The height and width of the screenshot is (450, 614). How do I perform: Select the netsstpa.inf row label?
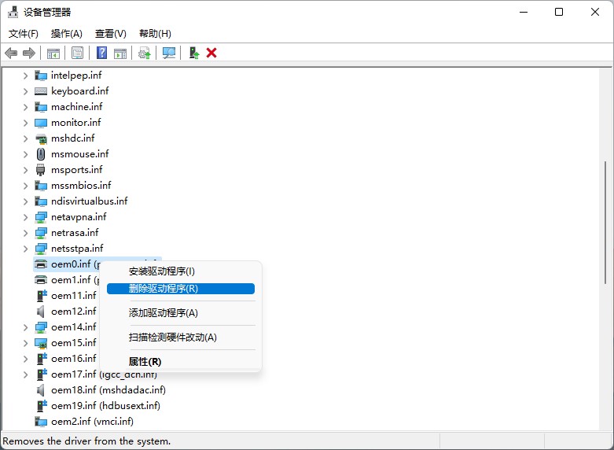pos(77,249)
